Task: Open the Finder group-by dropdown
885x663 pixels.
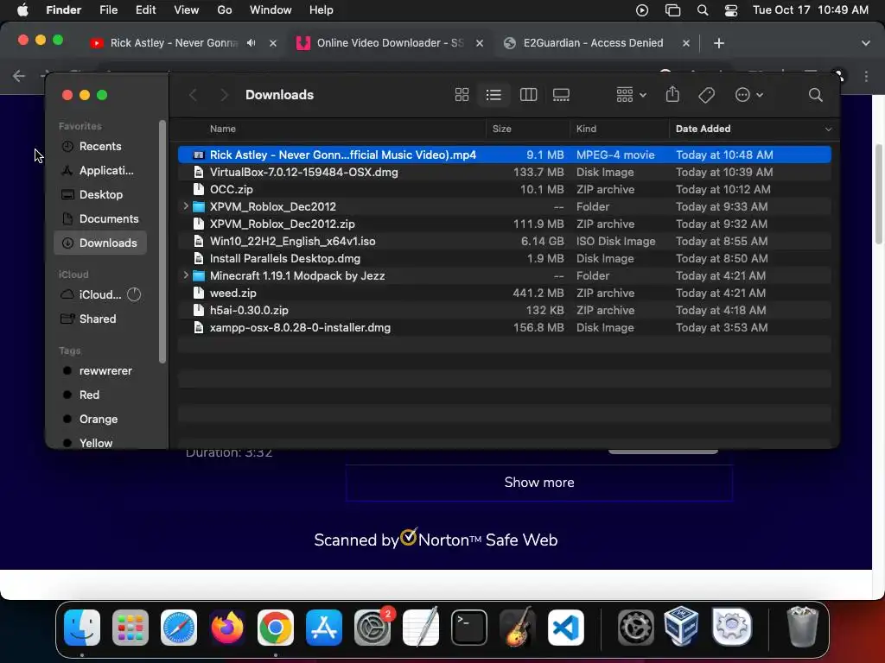Action: point(631,95)
